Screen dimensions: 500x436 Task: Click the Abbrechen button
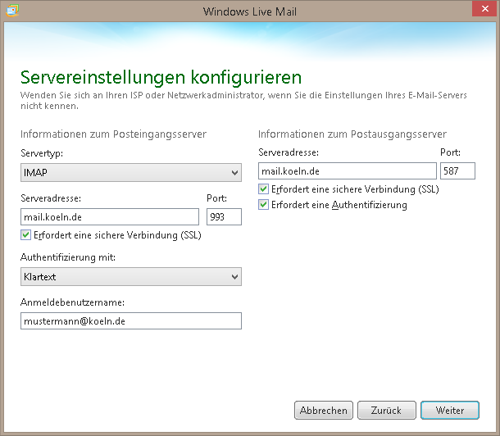pyautogui.click(x=323, y=410)
